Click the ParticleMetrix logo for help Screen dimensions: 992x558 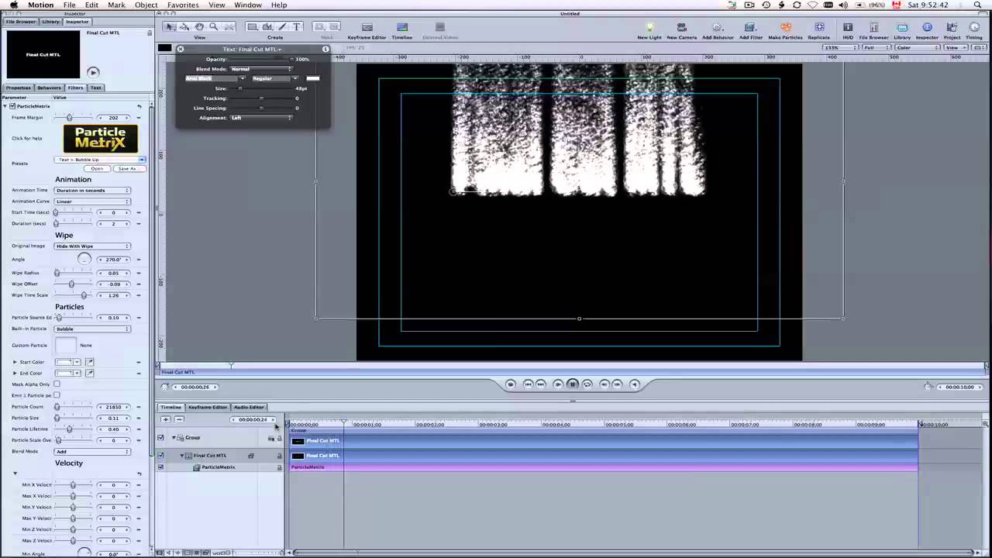coord(101,139)
